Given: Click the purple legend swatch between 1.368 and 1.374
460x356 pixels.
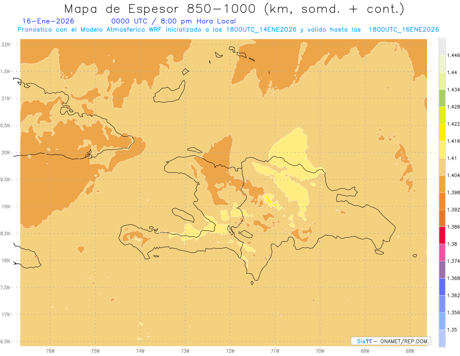Looking at the screenshot, I should pos(442,270).
